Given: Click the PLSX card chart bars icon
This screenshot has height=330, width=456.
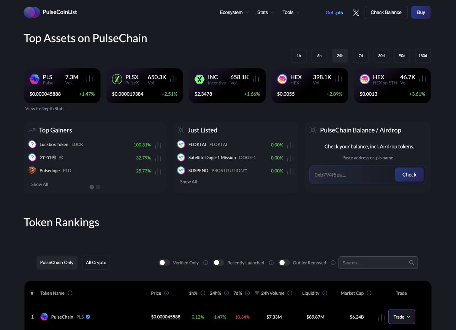Looking at the screenshot, I should coord(173,79).
